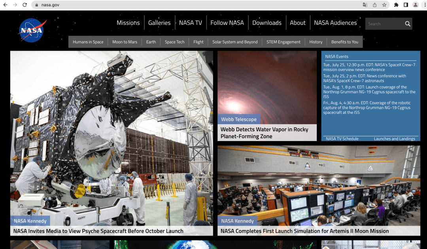Toggle the browser side panel icon
Screen dimensions: 427x249
coord(406,5)
